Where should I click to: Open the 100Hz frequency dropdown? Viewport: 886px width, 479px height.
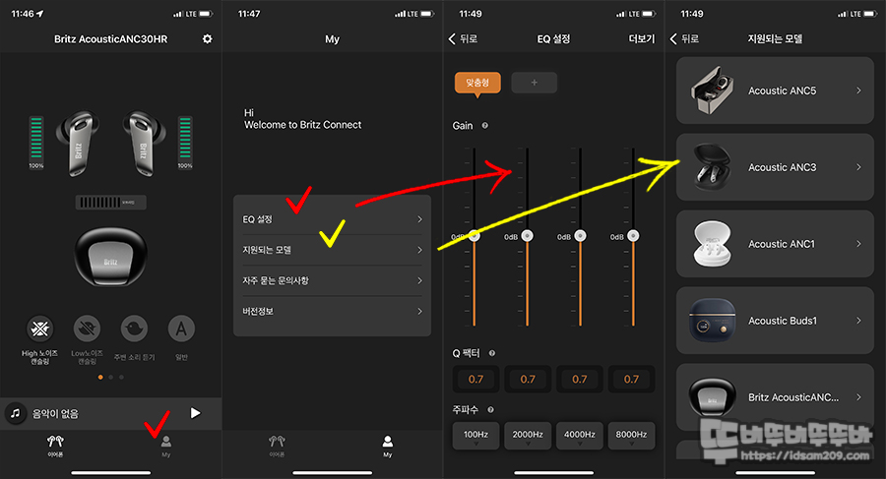click(x=475, y=436)
